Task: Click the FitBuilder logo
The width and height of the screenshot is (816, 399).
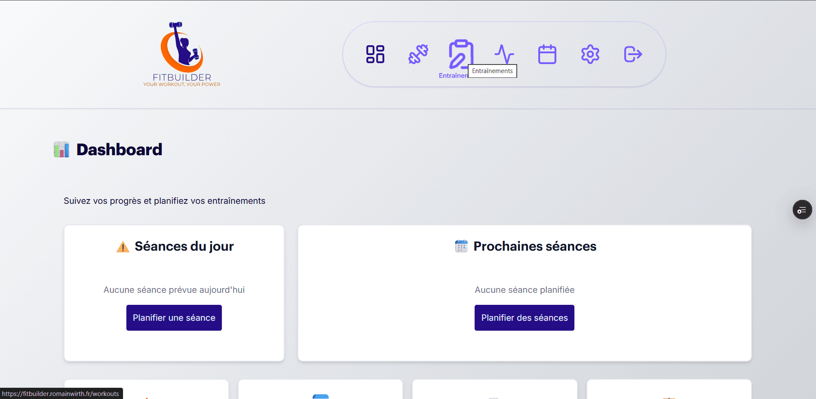Action: (x=182, y=54)
